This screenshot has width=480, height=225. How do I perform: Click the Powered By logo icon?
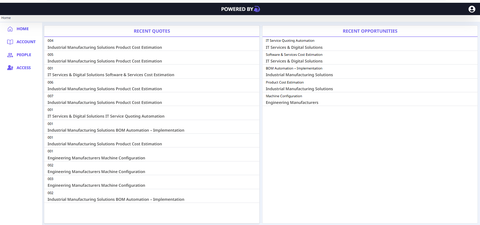pyautogui.click(x=257, y=9)
